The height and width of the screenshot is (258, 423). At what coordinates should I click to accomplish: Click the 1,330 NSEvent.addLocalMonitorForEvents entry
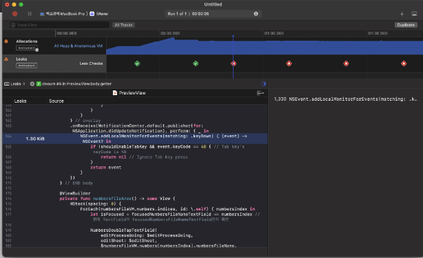[x=345, y=99]
